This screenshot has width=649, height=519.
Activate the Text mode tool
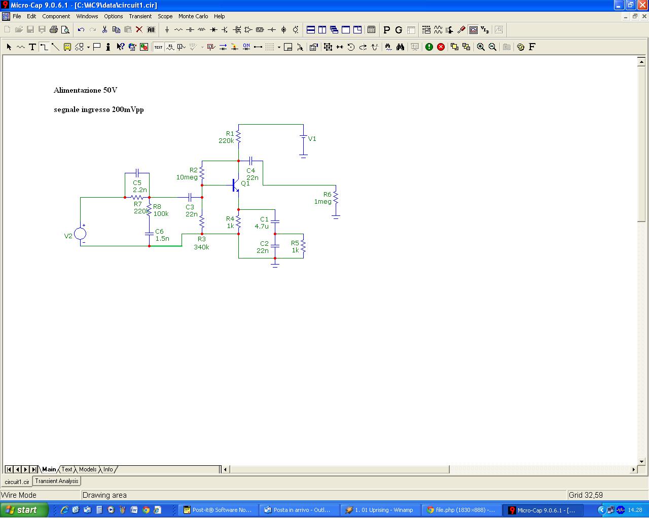point(32,47)
